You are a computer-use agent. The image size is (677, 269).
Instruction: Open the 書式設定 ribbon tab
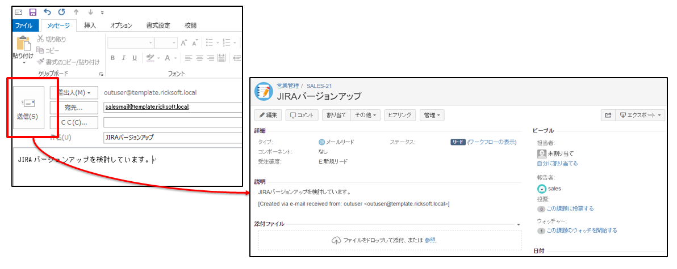[x=158, y=25]
